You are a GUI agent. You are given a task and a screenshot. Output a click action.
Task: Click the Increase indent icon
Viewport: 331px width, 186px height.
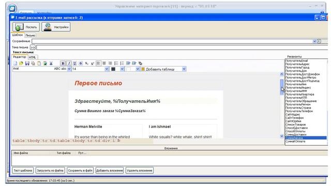coord(134,63)
